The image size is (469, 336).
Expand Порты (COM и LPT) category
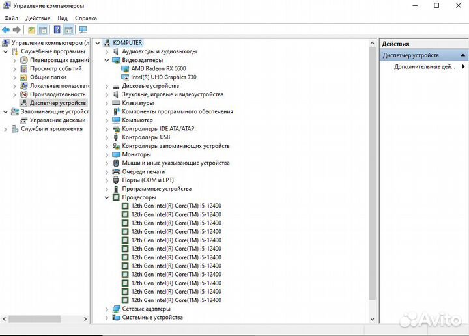(107, 180)
